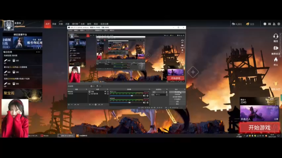Open the OBS 场景集合 menu
The width and height of the screenshot is (282, 158).
point(98,31)
